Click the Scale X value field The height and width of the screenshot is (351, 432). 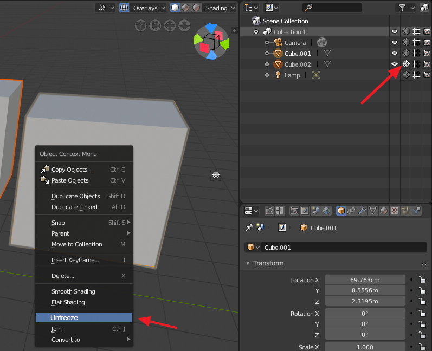coord(365,347)
